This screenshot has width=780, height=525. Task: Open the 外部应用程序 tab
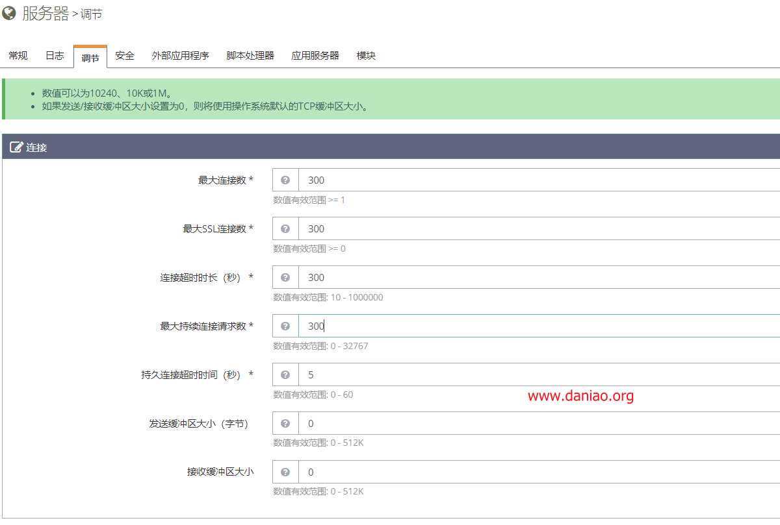180,56
